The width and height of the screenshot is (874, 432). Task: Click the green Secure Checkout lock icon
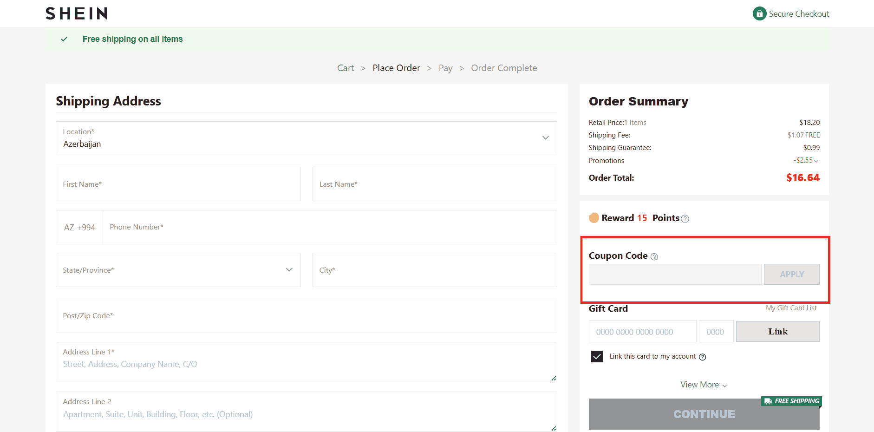tap(759, 13)
